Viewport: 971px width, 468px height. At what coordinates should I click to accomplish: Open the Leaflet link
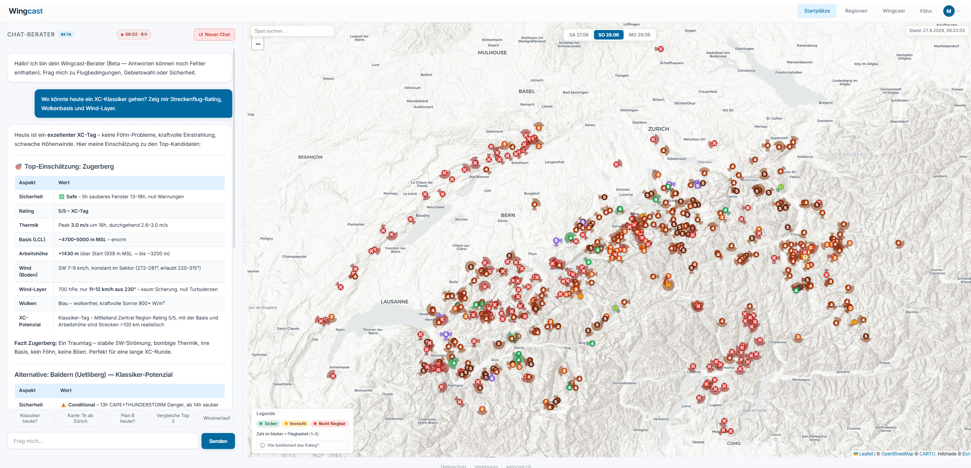tap(866, 454)
